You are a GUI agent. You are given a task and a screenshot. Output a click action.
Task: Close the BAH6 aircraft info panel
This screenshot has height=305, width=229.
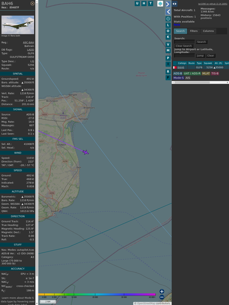pos(32,3)
